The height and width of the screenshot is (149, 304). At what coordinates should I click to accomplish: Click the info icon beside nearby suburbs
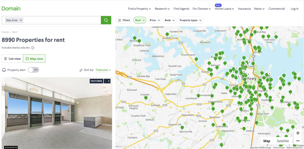tap(33, 48)
